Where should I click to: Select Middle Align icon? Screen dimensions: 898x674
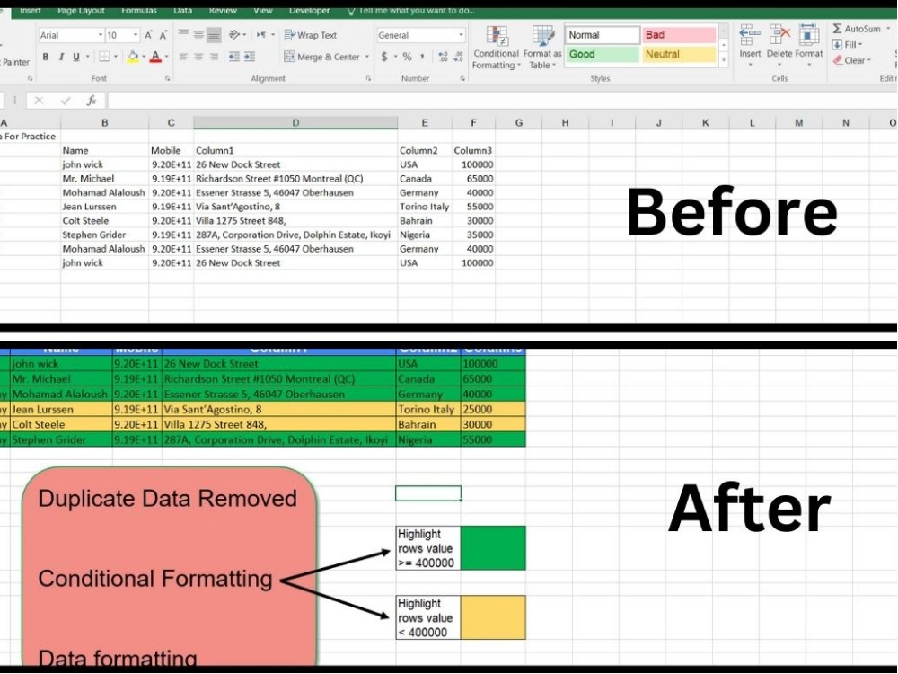[x=198, y=34]
